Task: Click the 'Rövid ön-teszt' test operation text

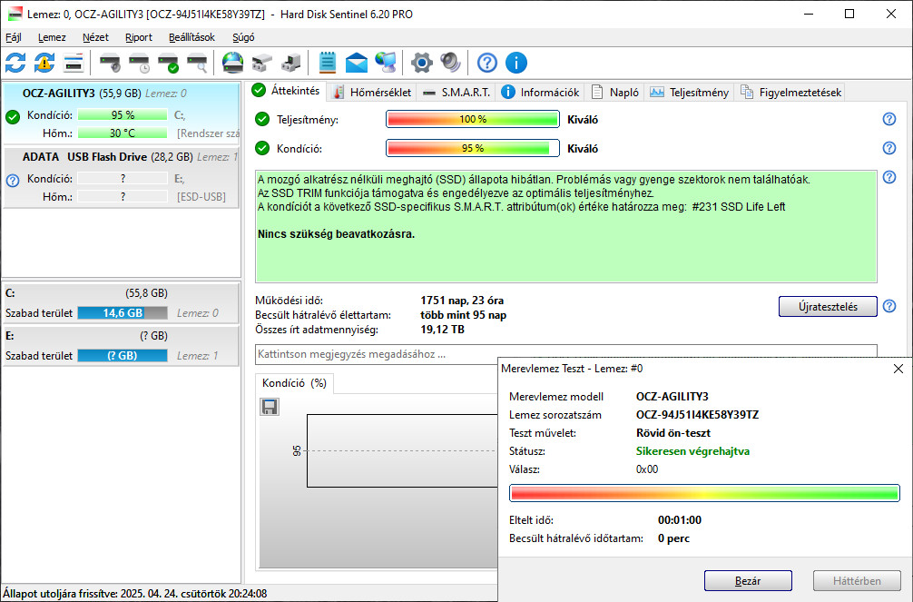Action: (x=673, y=433)
